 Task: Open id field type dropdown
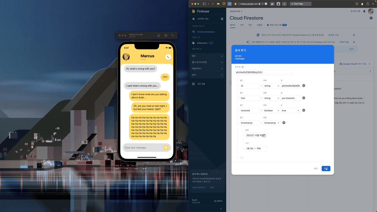(272, 86)
